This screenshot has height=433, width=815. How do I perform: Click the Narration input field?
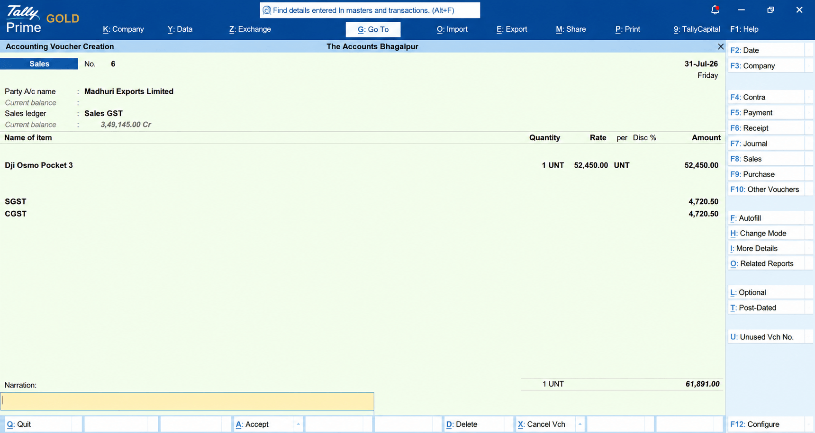[187, 401]
